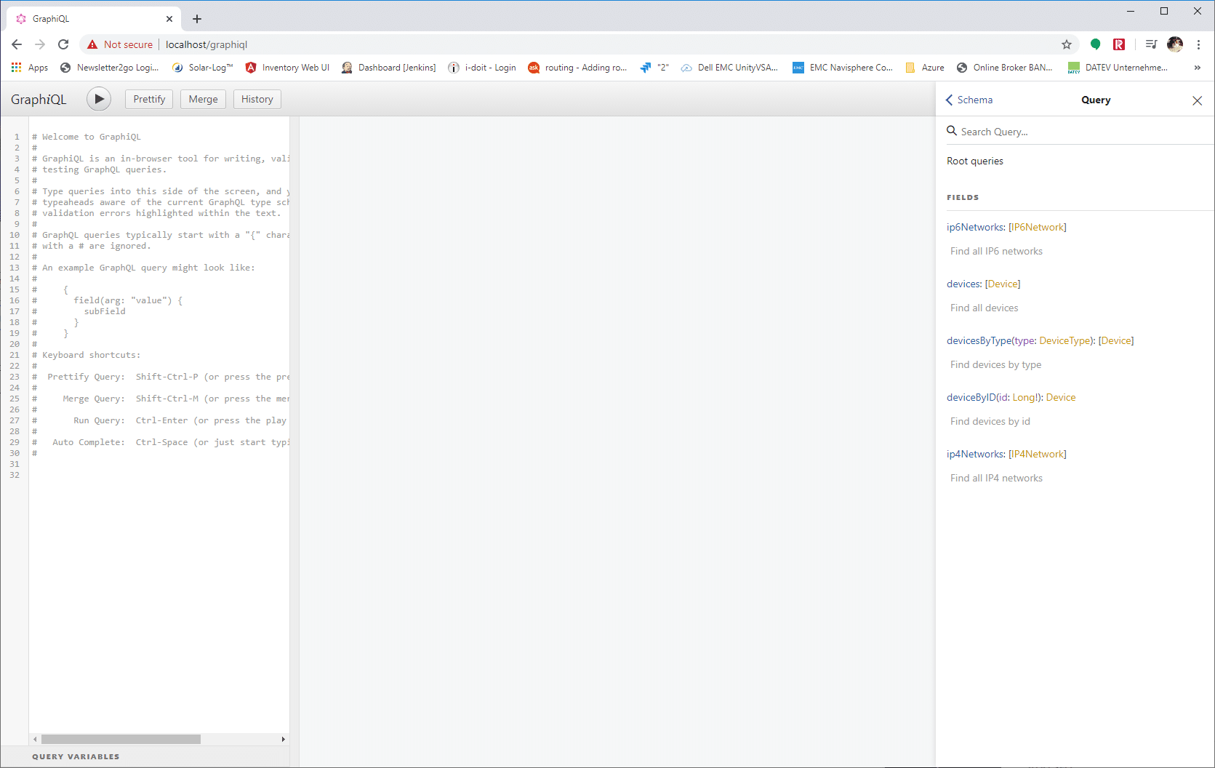Expand the QUERY VARIABLES section
Viewport: 1215px width, 768px height.
pos(76,756)
